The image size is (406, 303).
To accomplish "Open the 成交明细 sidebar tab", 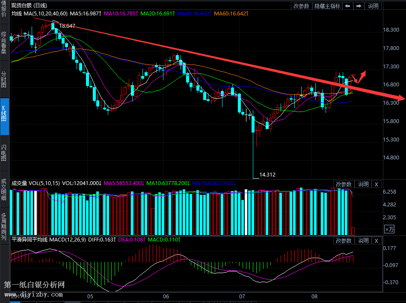I will click(4, 189).
